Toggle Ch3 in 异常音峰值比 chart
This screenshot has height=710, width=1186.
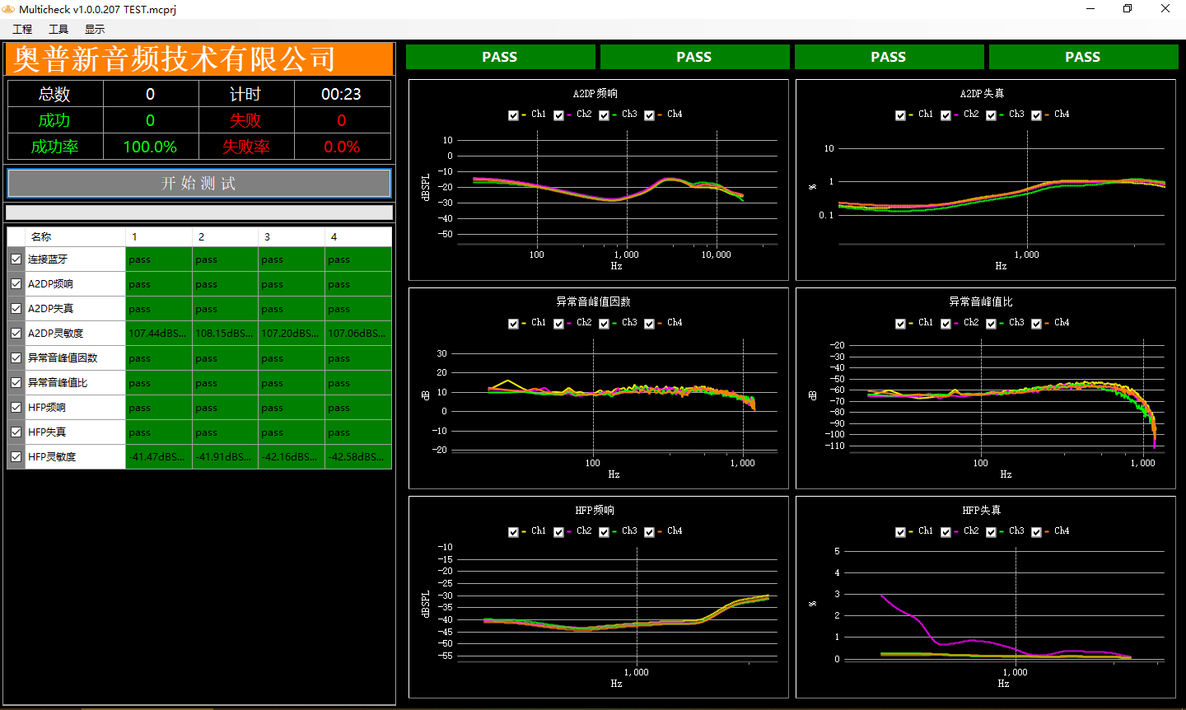(x=991, y=324)
